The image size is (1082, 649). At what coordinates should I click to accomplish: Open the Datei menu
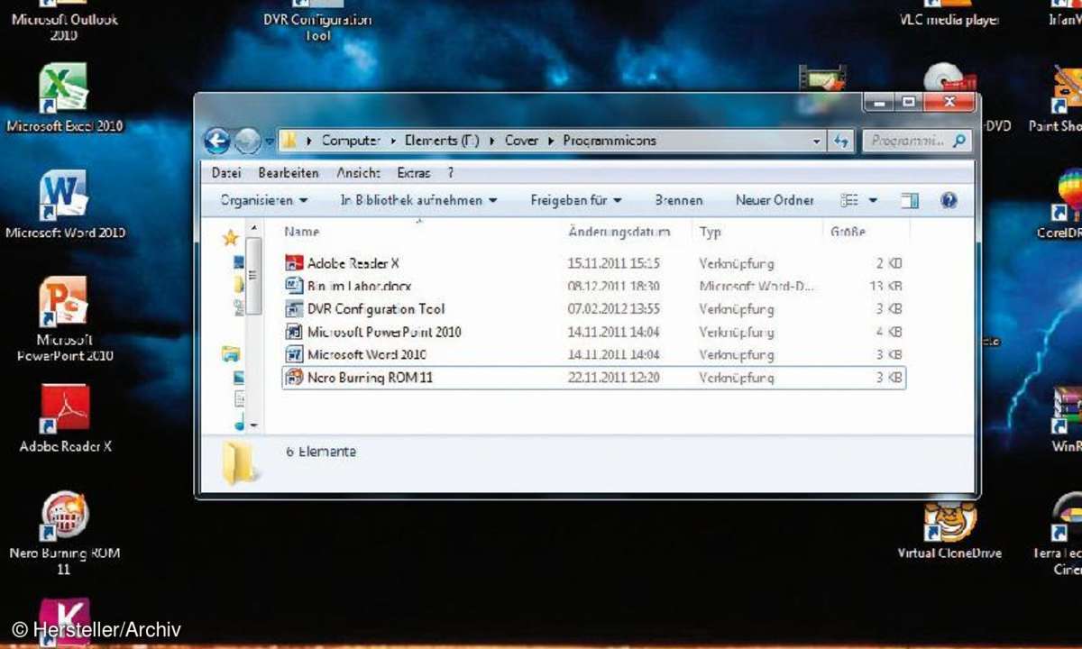[x=226, y=173]
